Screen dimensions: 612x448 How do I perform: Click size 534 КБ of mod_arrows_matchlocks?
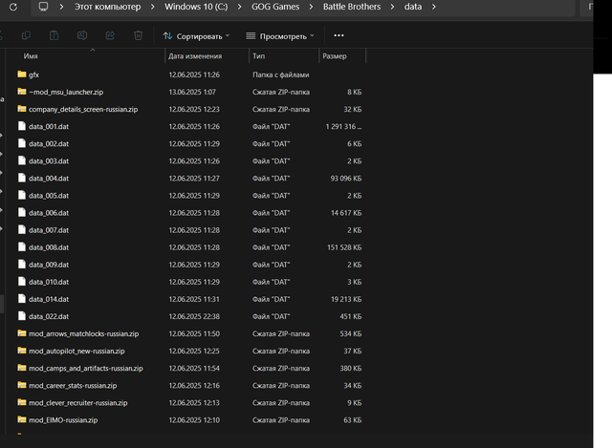[351, 333]
